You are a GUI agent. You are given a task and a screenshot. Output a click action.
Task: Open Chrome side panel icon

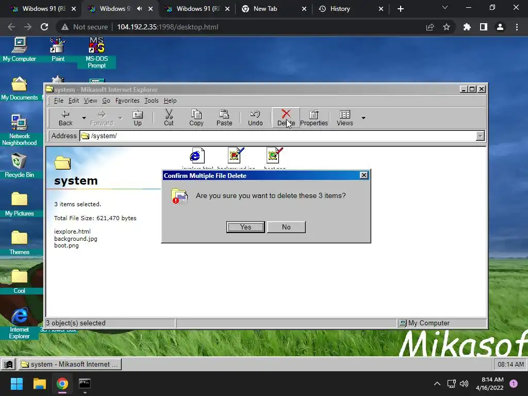point(484,27)
